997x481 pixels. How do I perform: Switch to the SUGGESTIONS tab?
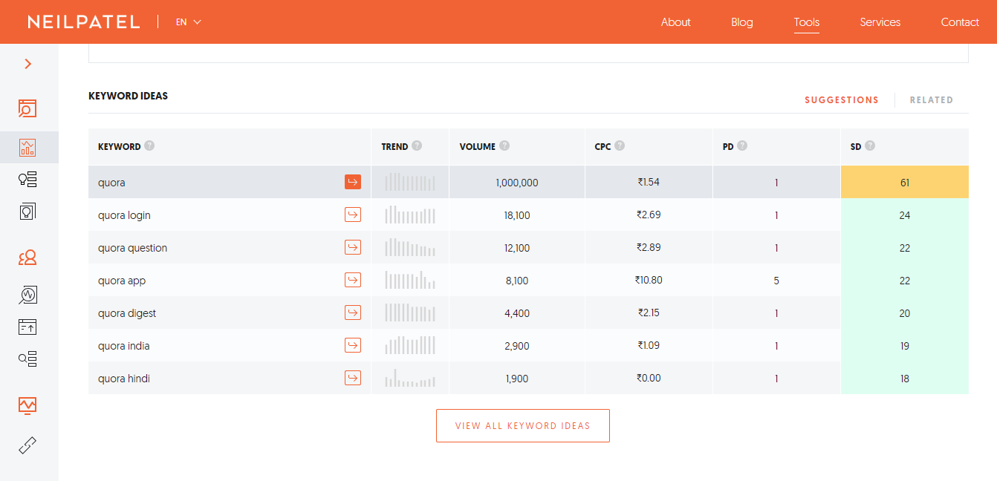842,99
